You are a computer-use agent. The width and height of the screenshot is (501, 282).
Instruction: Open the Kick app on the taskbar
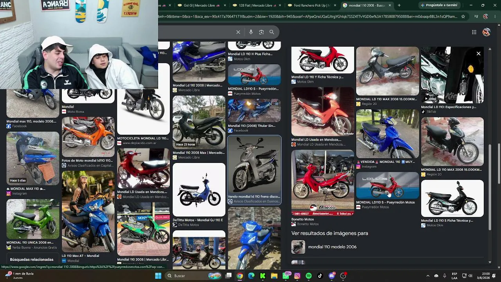point(263,276)
